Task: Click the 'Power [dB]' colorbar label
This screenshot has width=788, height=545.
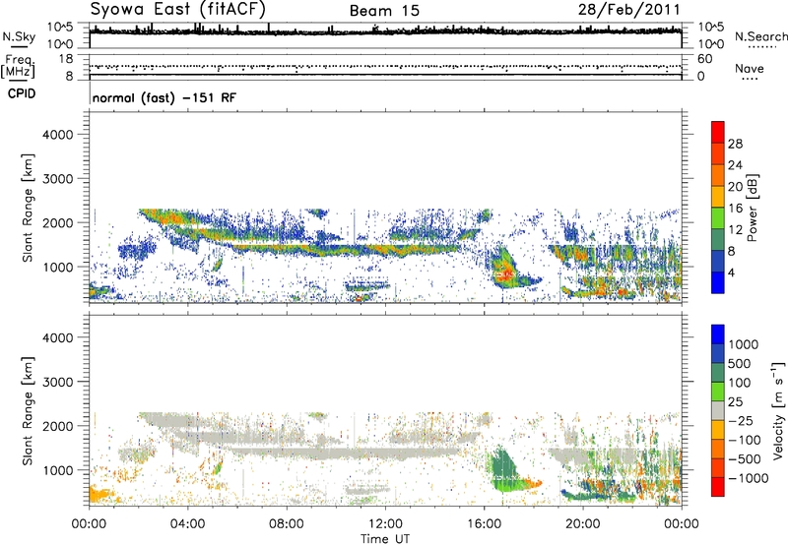Action: click(753, 208)
